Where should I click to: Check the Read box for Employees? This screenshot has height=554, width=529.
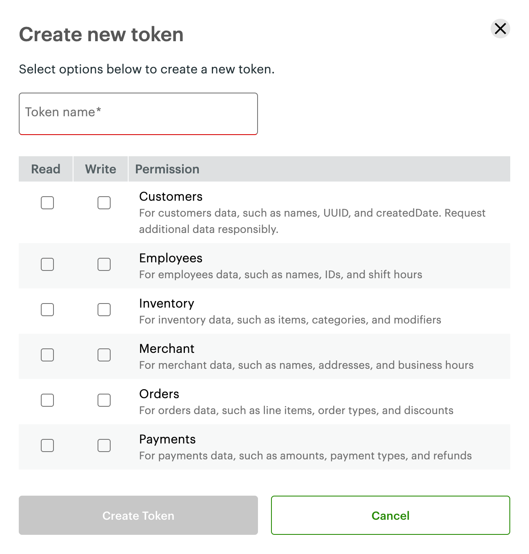[47, 264]
